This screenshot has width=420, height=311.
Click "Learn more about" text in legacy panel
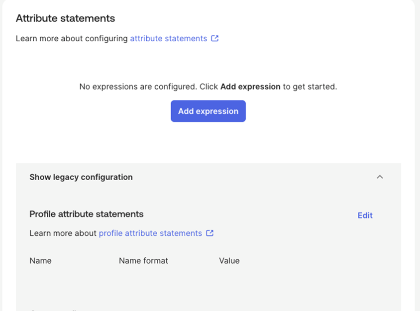(63, 233)
